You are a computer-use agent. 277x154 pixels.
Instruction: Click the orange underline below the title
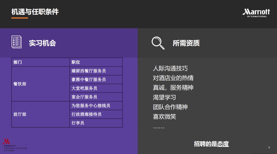(19, 18)
